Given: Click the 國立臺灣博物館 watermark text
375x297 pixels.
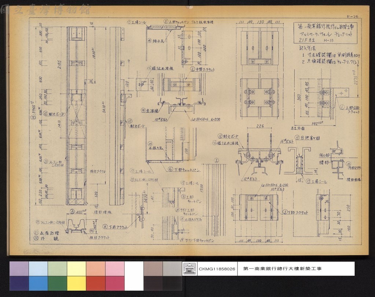Looking at the screenshot, I should [x=45, y=10].
